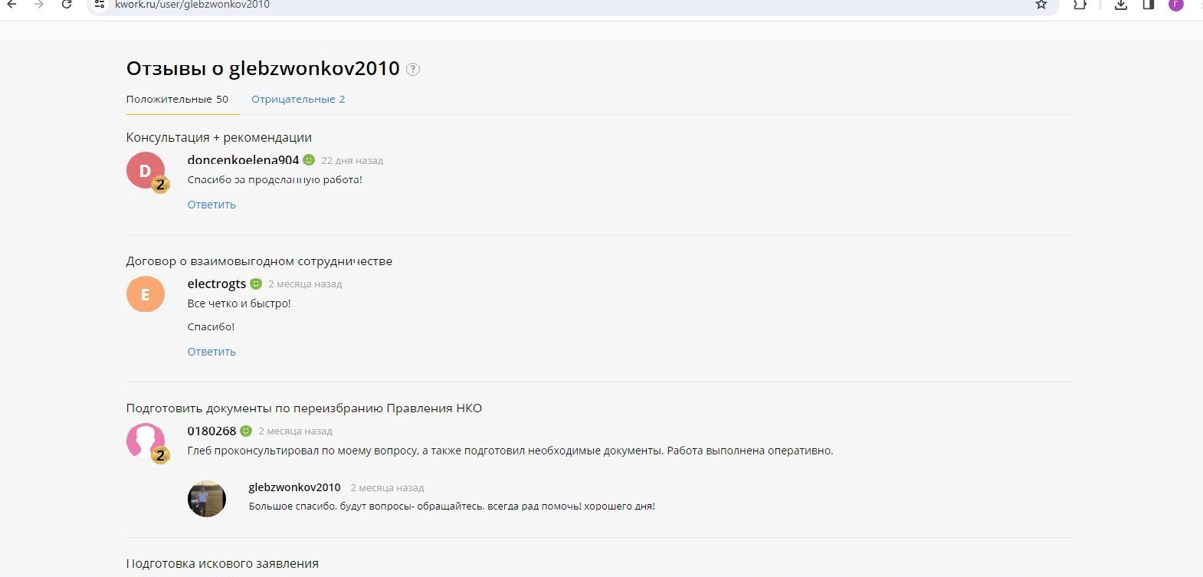Screen dimensions: 1203x577
Task: Click Ответить under doncenkoelena904 review
Action: (x=211, y=205)
